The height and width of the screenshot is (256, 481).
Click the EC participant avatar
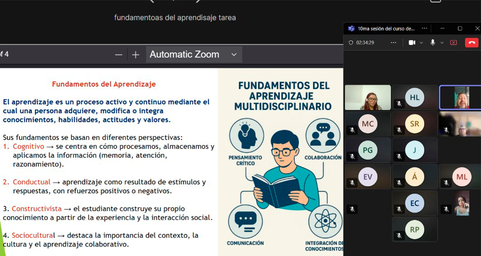click(415, 203)
